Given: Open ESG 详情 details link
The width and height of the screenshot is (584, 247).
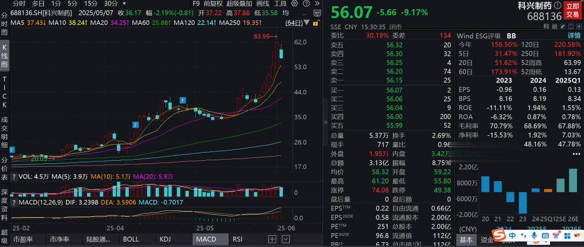Looking at the screenshot, I should tap(574, 36).
